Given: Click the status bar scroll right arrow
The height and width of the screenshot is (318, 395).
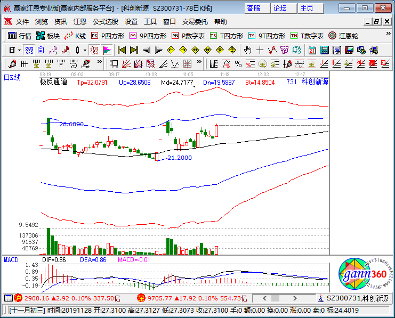Looking at the screenshot, I should [295, 298].
